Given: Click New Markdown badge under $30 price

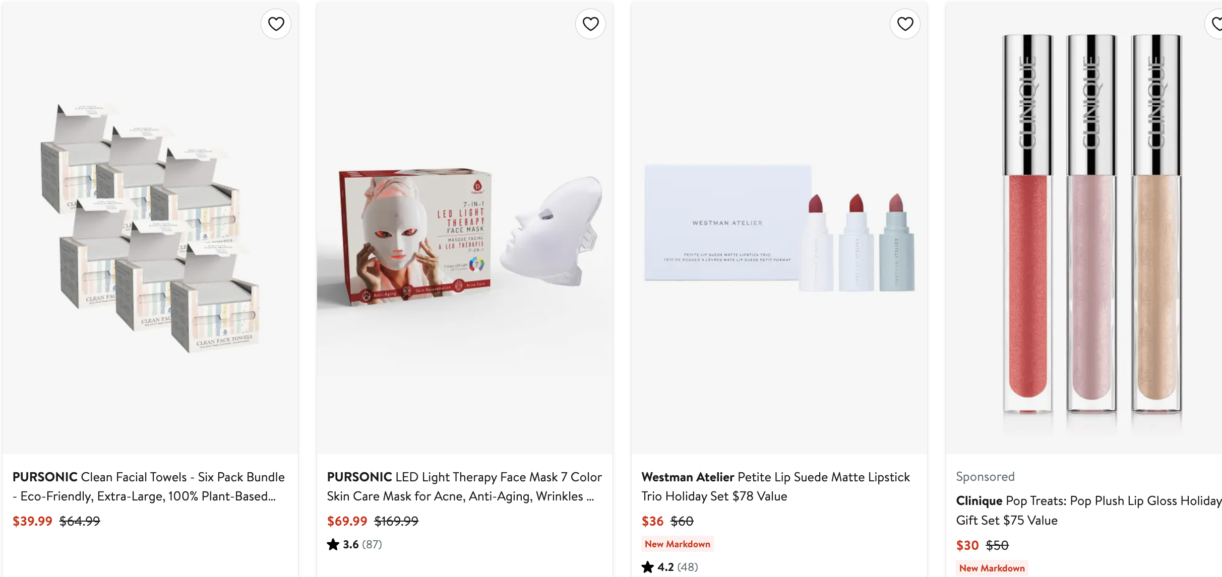Looking at the screenshot, I should click(992, 568).
